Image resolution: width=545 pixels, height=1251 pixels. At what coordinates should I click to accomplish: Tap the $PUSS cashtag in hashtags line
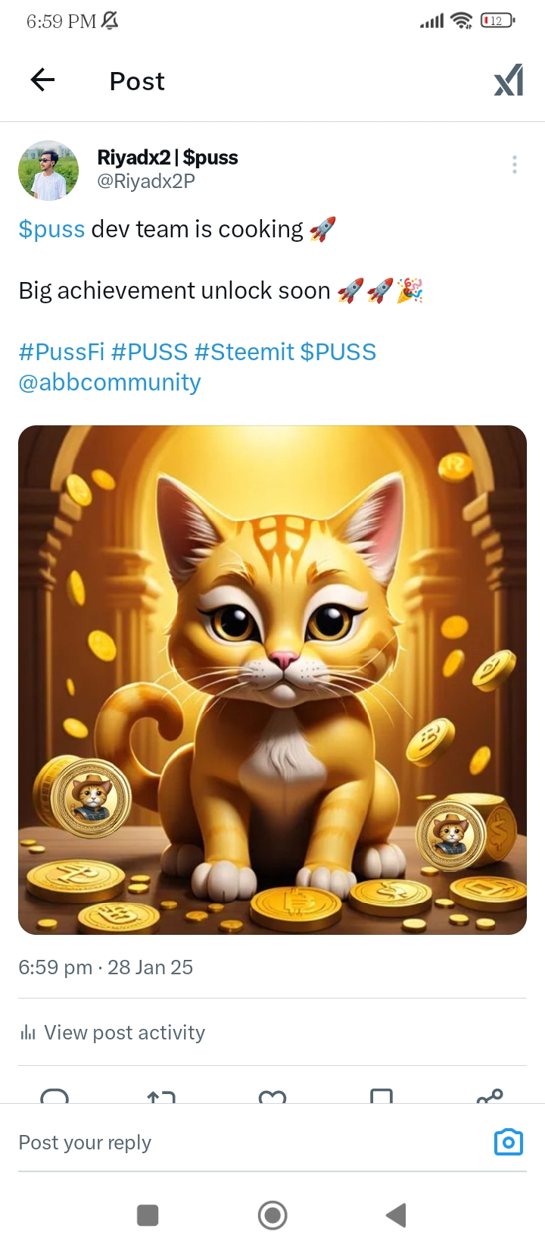click(x=338, y=352)
